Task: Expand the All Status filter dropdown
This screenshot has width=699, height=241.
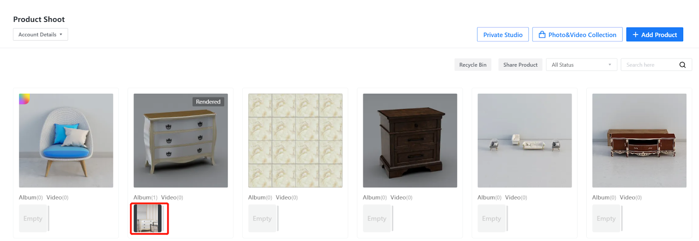Action: [581, 64]
